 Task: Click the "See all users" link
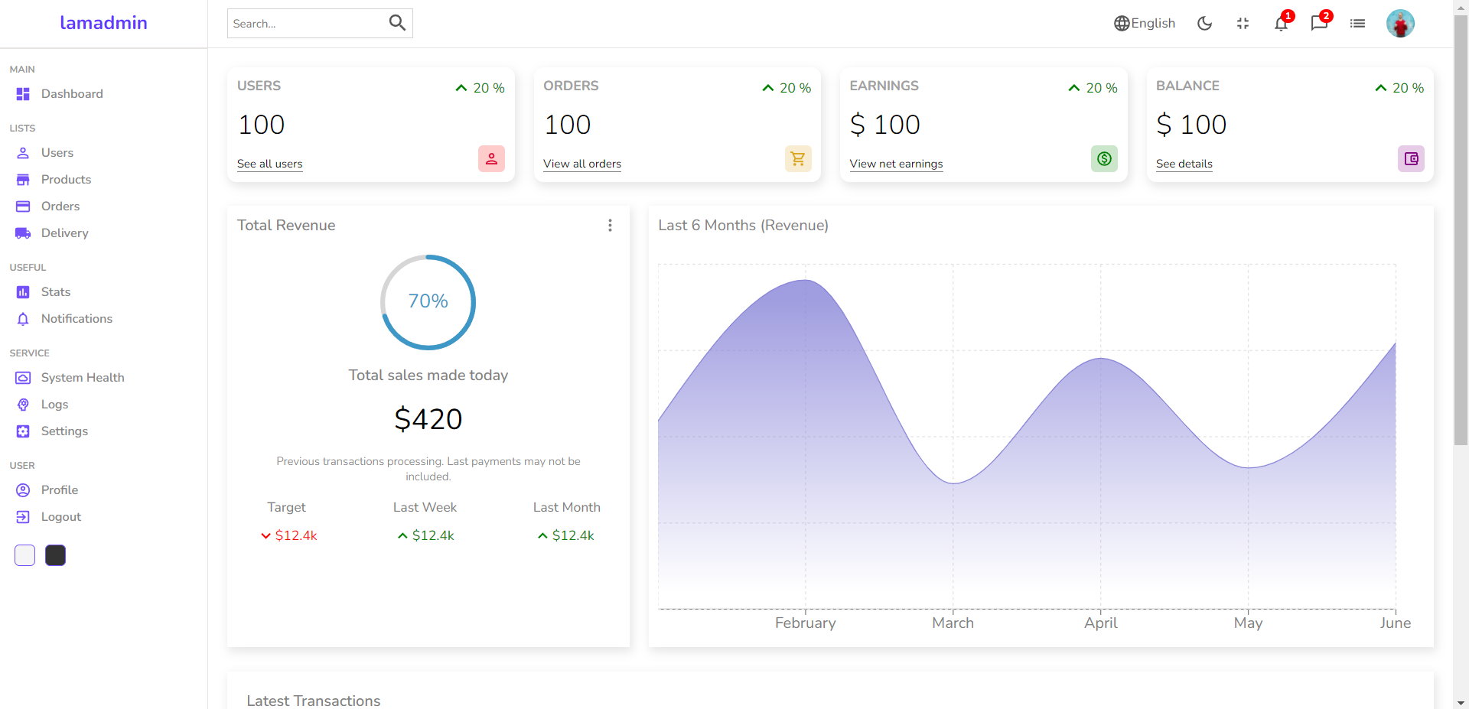(270, 164)
